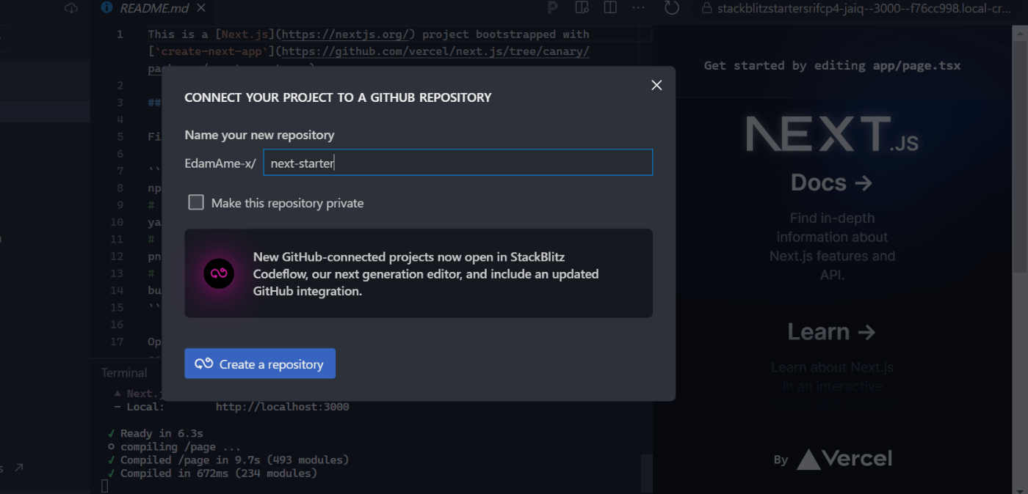This screenshot has height=494, width=1028.
Task: Click the lock icon in preview URL bar
Action: coord(706,8)
